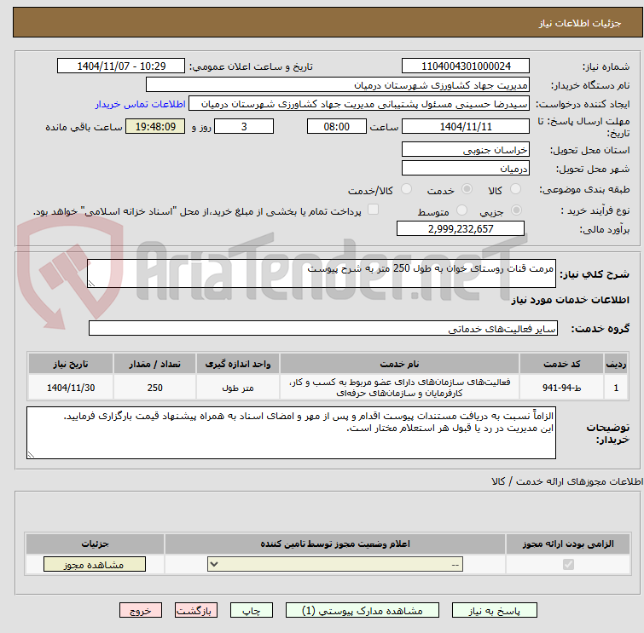
Task: Click the deadline time field 08:00
Action: pyautogui.click(x=337, y=126)
